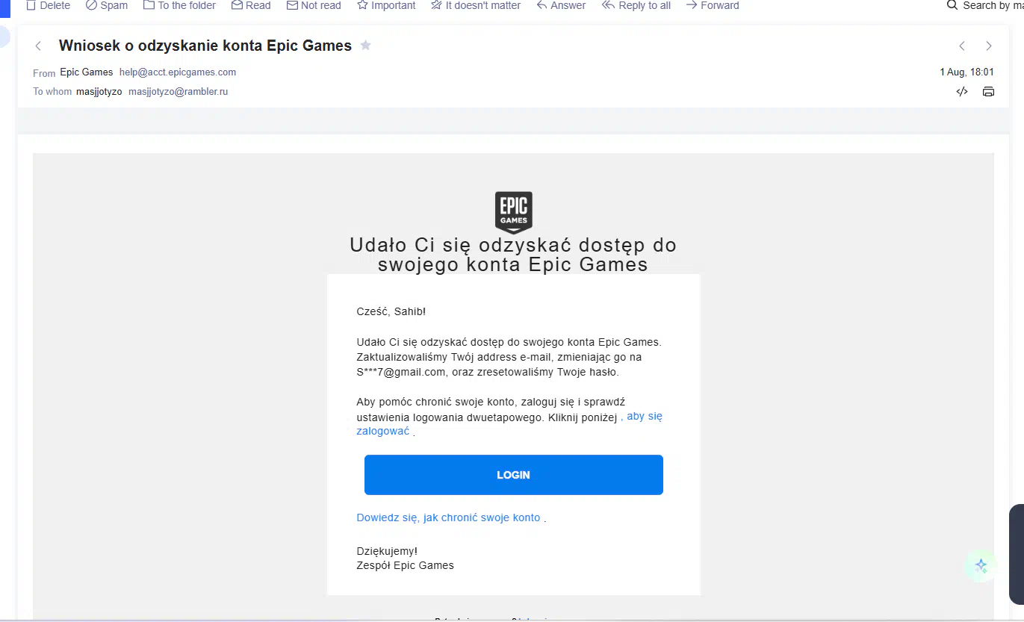Click the 'Cześć, Sahib!' greeting text
This screenshot has width=1024, height=622.
(x=391, y=311)
